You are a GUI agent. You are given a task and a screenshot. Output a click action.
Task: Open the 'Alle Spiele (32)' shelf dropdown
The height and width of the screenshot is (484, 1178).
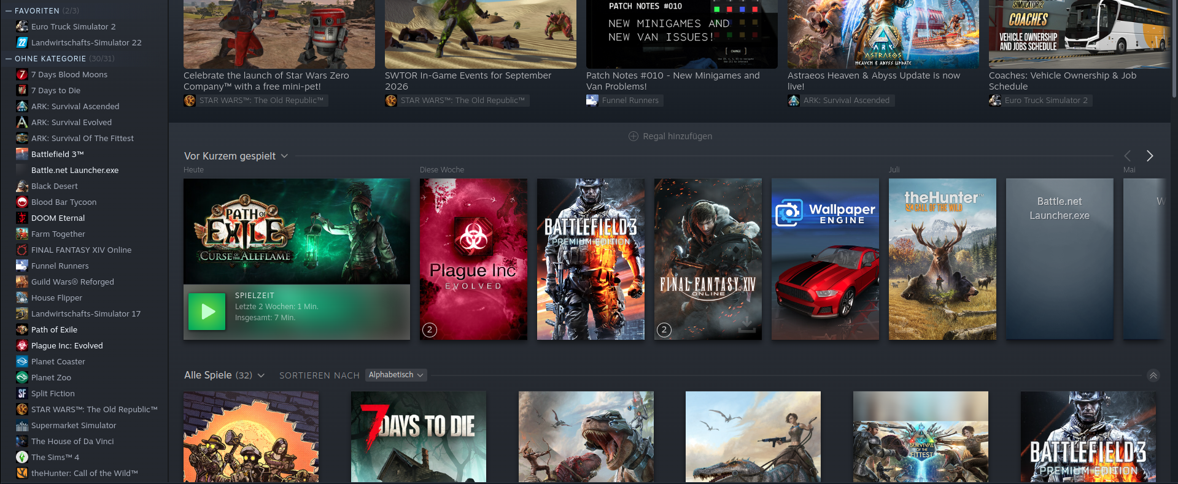(x=261, y=375)
